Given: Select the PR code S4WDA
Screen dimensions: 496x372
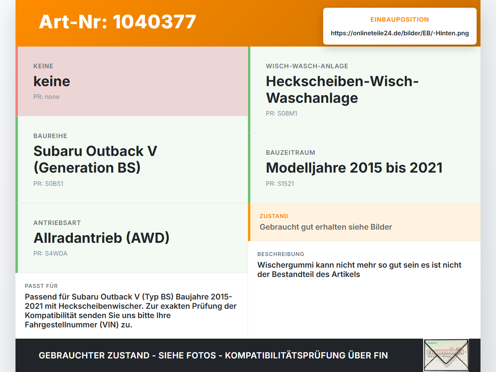Looking at the screenshot, I should pyautogui.click(x=50, y=253).
